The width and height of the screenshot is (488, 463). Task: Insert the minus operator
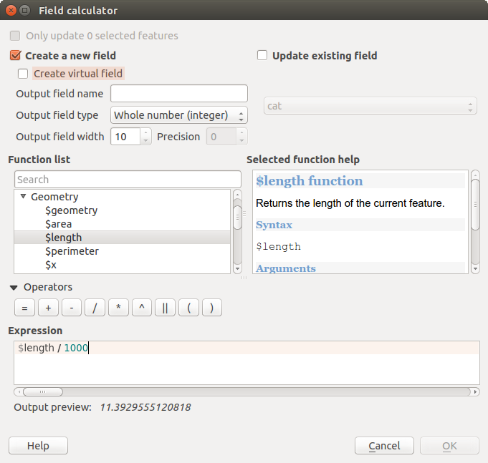click(x=71, y=308)
